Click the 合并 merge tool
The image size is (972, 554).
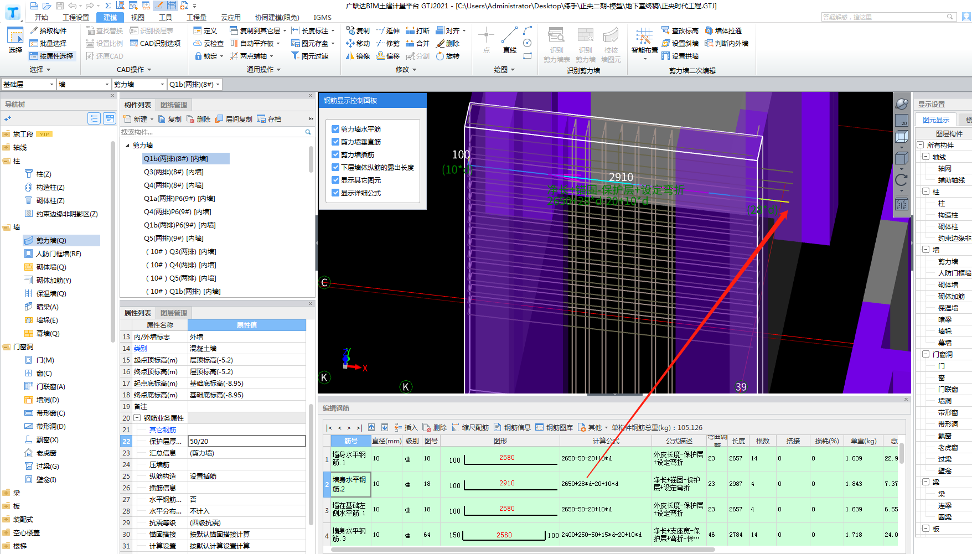(x=418, y=43)
